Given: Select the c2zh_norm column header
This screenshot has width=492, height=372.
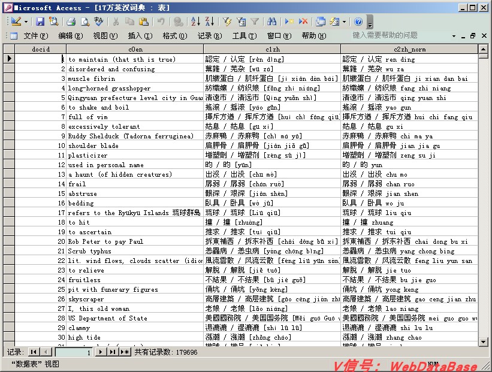Looking at the screenshot, I should point(409,49).
